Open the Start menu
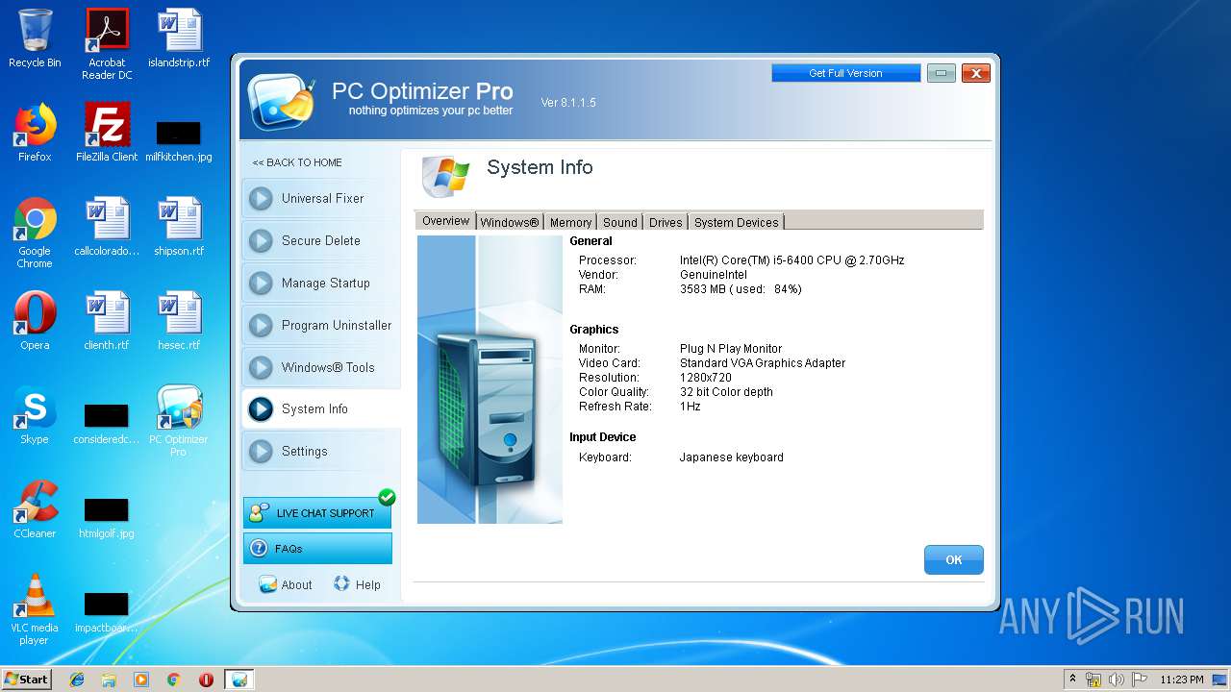 coord(27,679)
